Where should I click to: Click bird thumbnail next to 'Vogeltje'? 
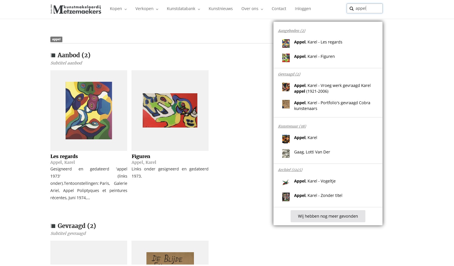pyautogui.click(x=286, y=183)
